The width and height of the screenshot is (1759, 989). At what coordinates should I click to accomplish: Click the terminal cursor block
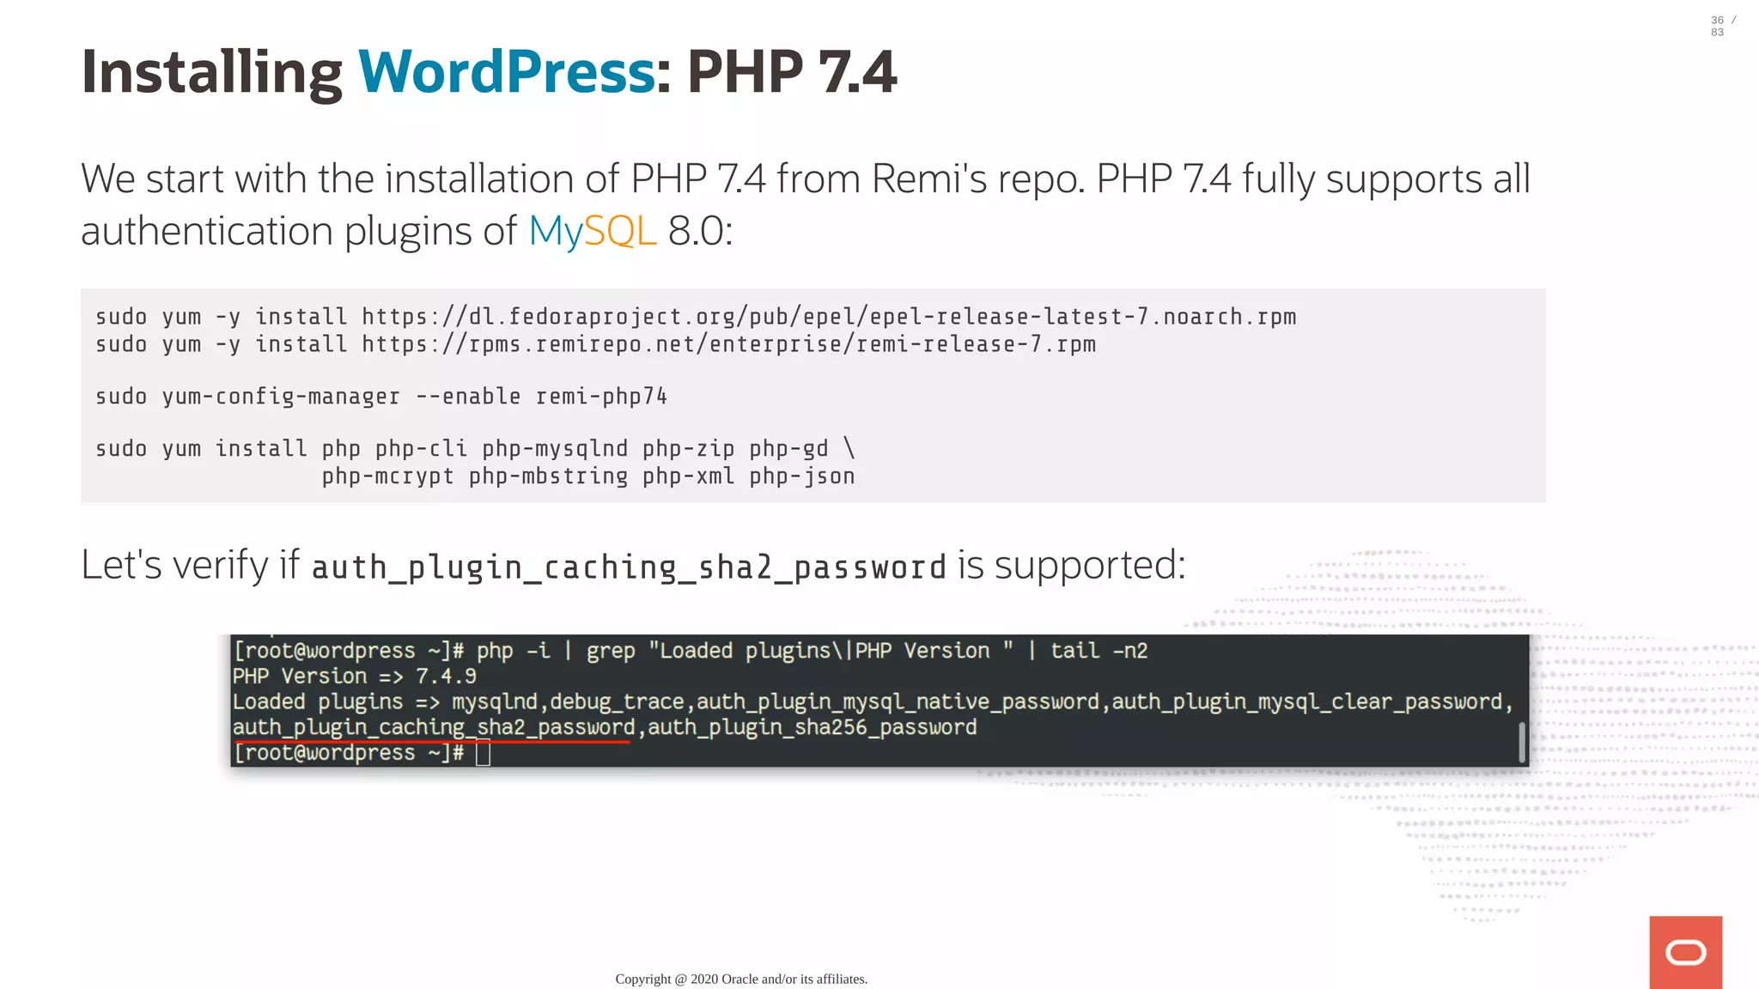[x=483, y=753]
